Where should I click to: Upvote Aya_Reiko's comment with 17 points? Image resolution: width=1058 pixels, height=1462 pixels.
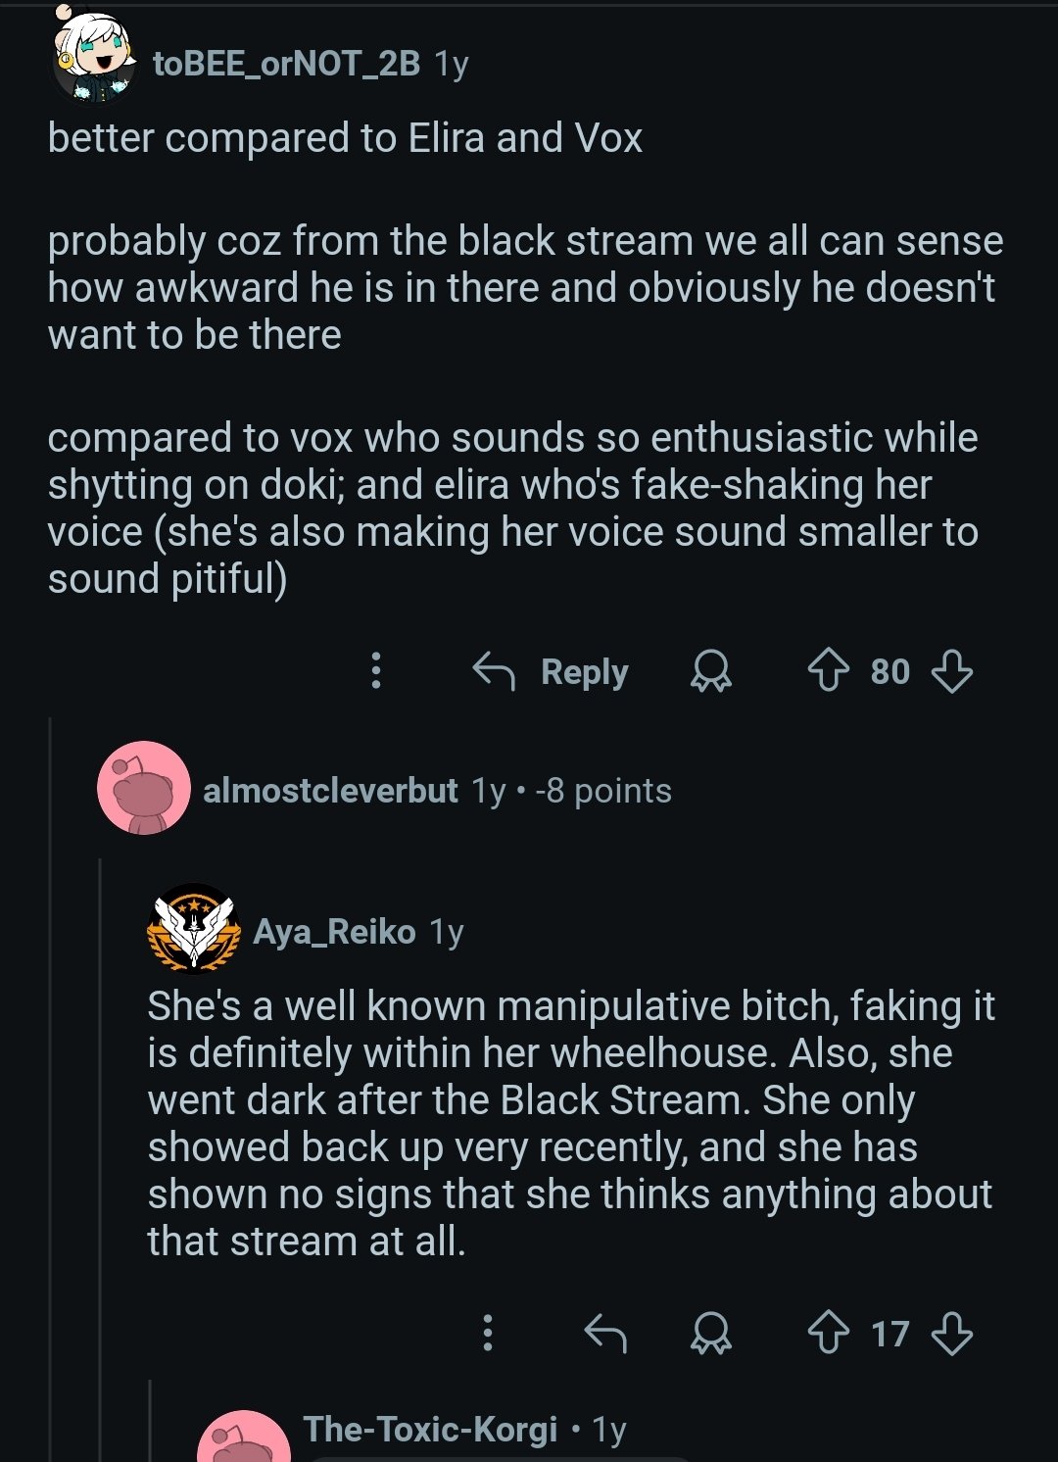point(828,1333)
